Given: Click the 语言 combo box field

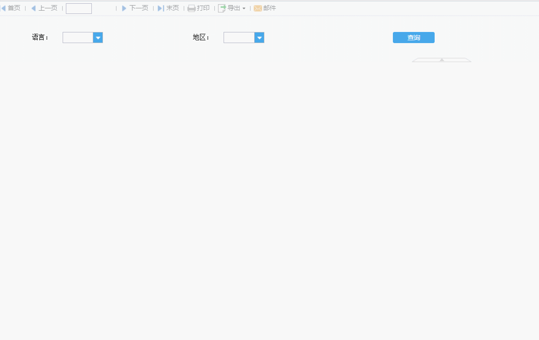Looking at the screenshot, I should pos(77,38).
